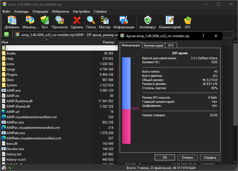Open the Комментарий toolbar icon
The height and width of the screenshot is (171, 238).
tap(170, 20)
